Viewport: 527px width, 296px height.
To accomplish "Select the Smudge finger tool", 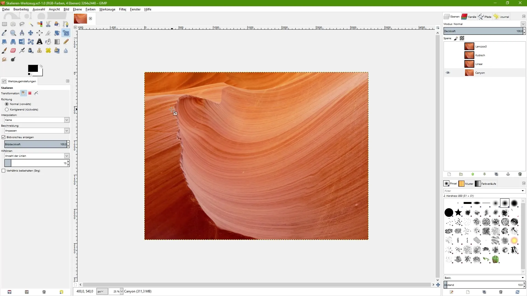I will 4,59.
